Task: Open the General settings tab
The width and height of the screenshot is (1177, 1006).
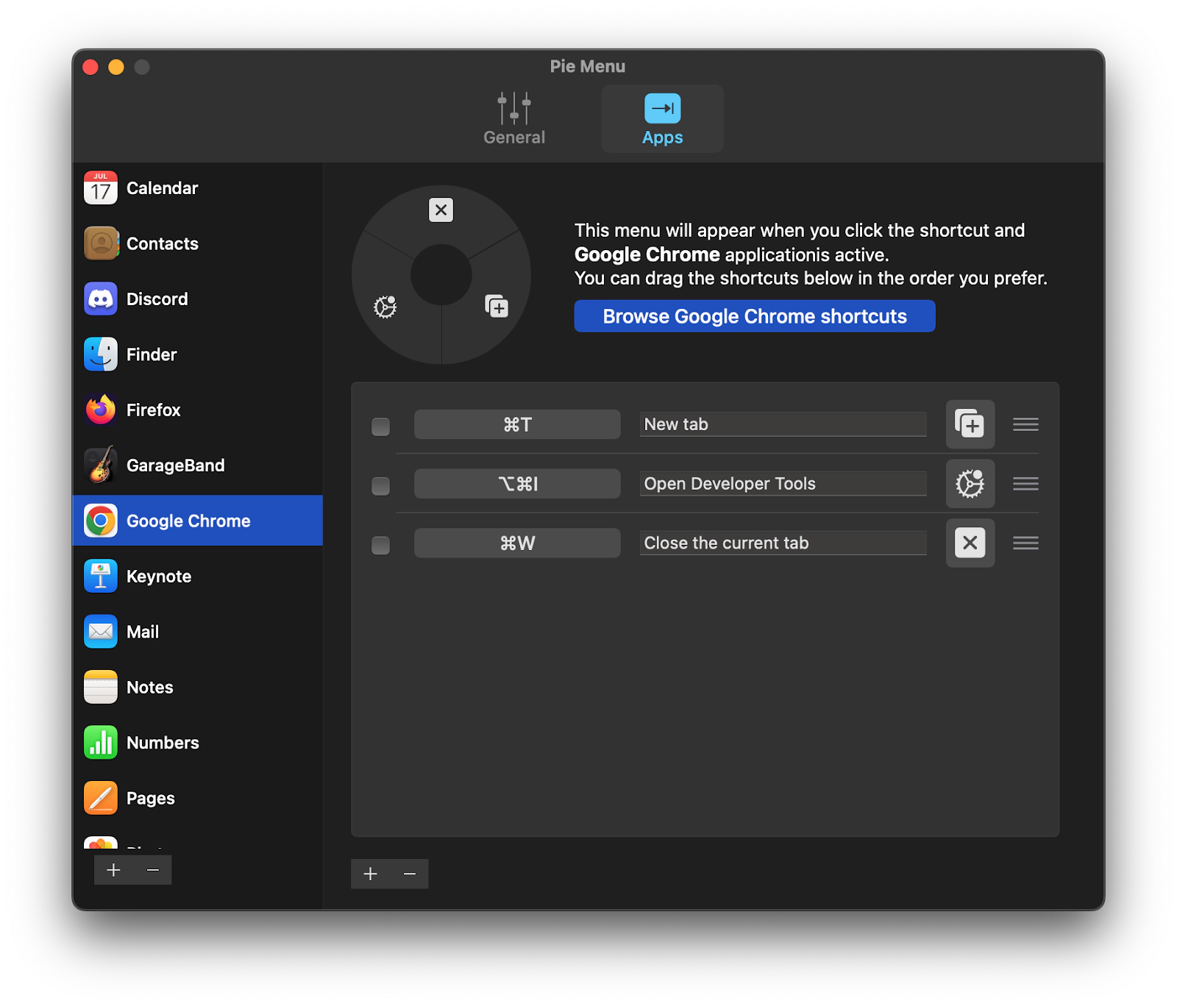Action: 514,118
